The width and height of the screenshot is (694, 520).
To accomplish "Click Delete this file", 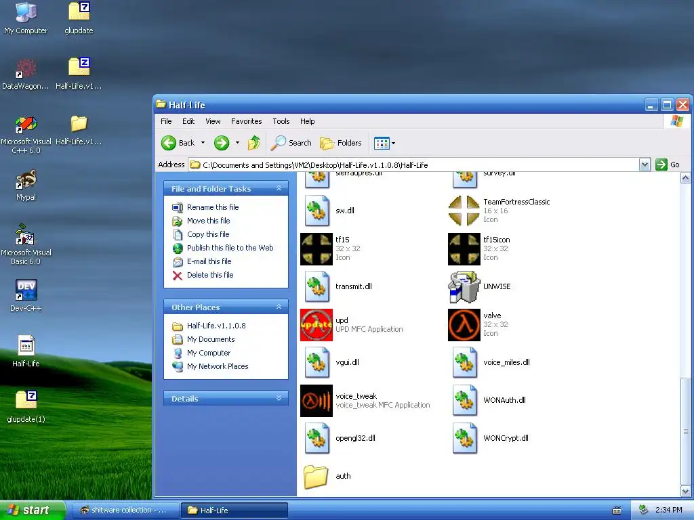I will tap(210, 275).
